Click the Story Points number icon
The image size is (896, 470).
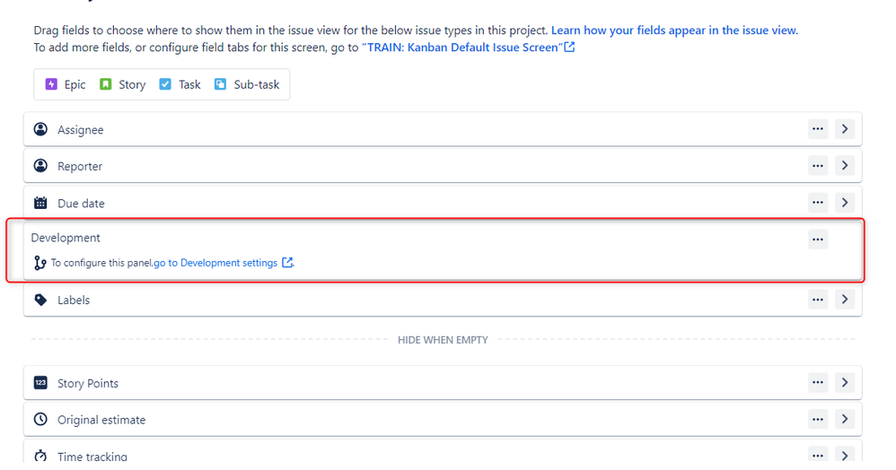pyautogui.click(x=40, y=383)
